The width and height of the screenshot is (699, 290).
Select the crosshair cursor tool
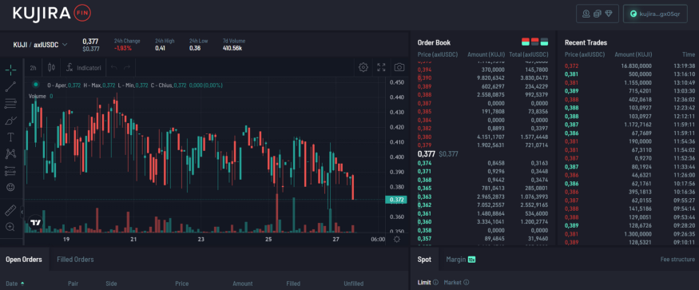pyautogui.click(x=10, y=70)
